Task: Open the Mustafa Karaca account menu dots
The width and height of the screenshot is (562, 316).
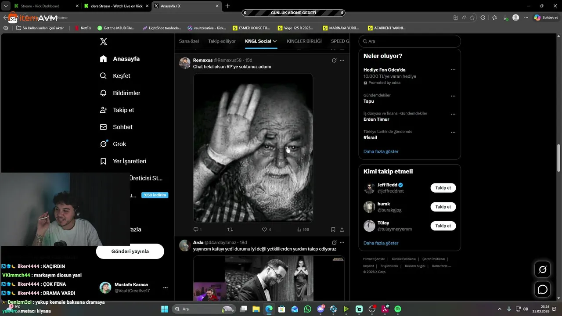Action: click(166, 288)
